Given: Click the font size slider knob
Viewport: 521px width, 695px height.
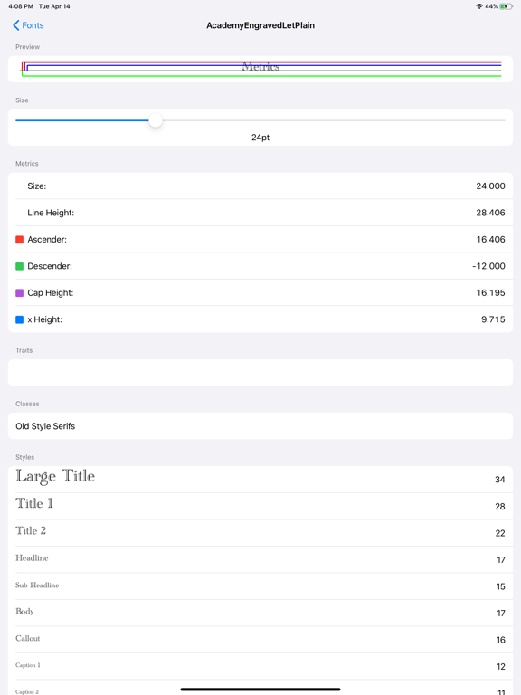Looking at the screenshot, I should pos(156,120).
